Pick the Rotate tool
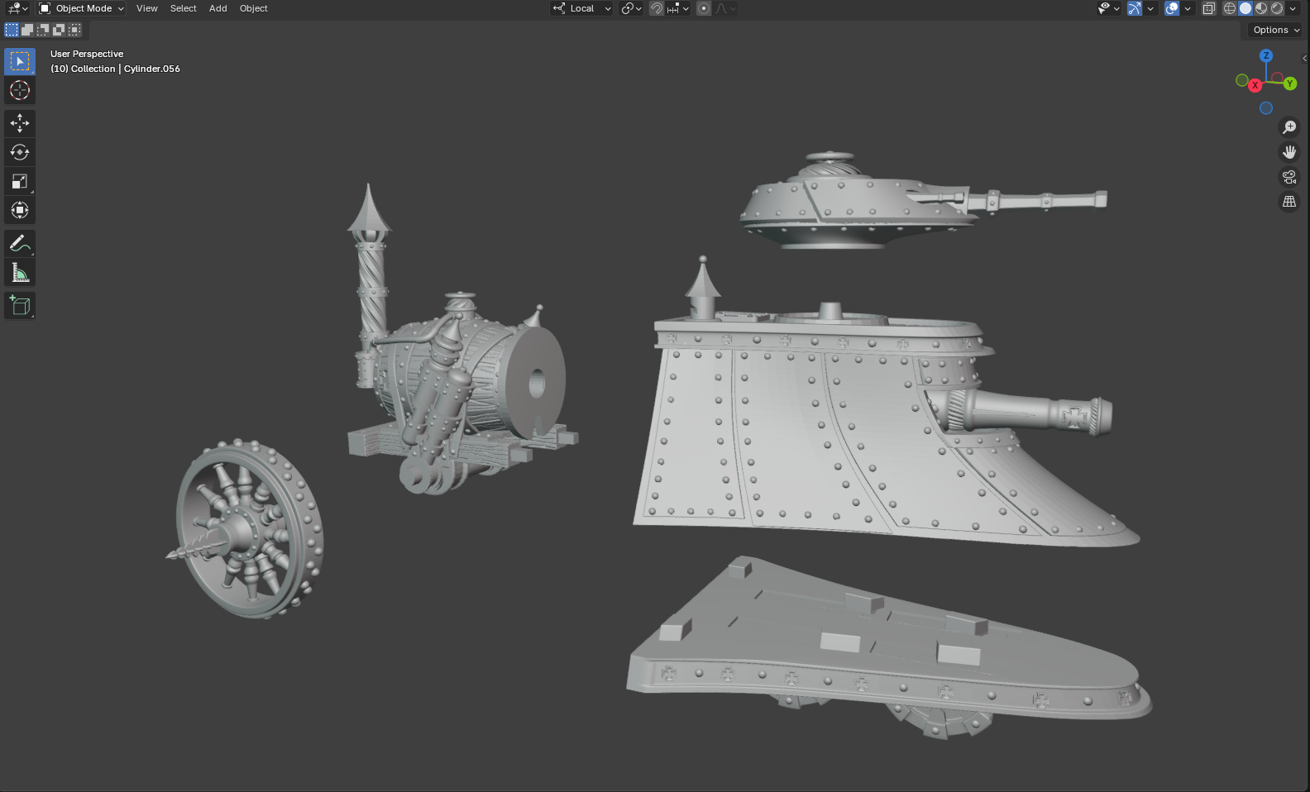Image resolution: width=1310 pixels, height=792 pixels. tap(20, 152)
